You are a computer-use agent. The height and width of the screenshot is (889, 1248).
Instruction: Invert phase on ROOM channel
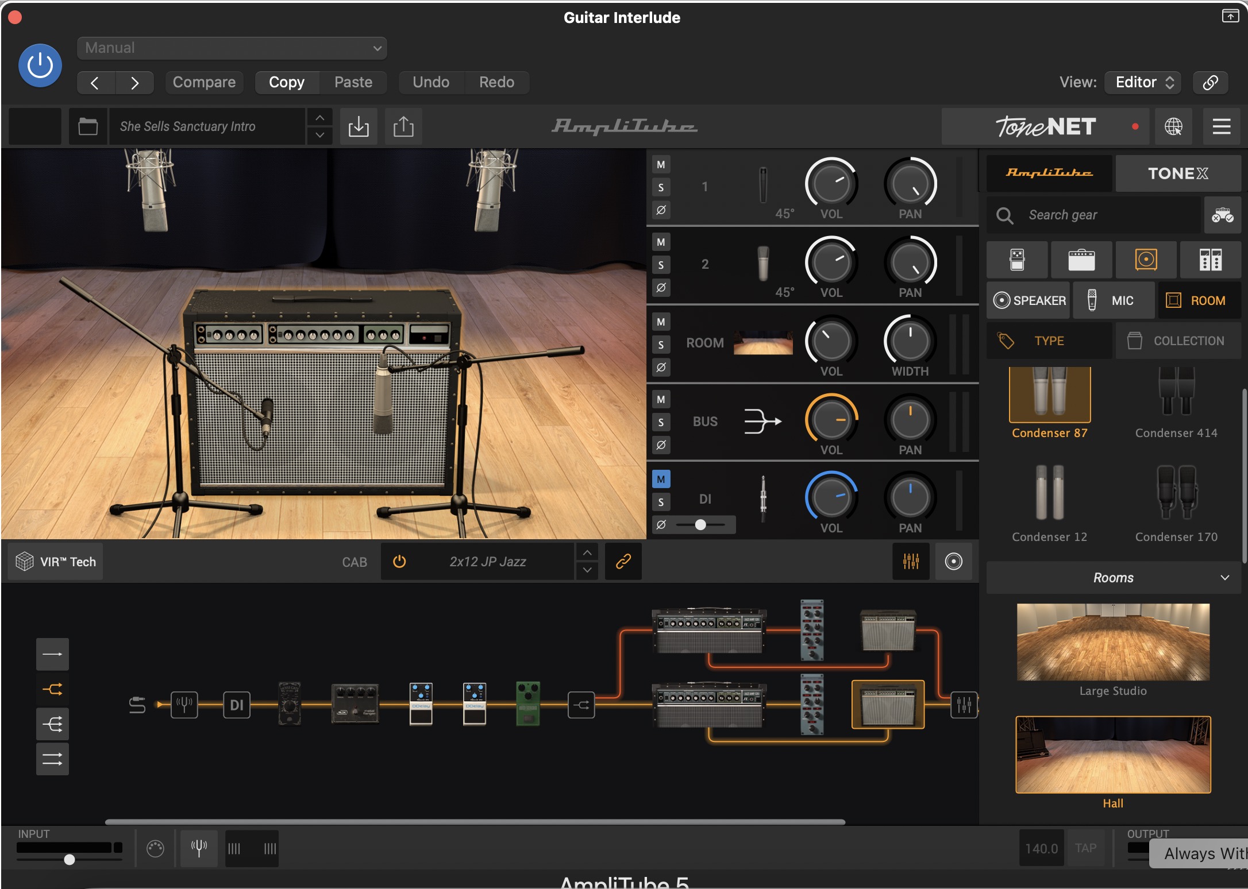(661, 367)
